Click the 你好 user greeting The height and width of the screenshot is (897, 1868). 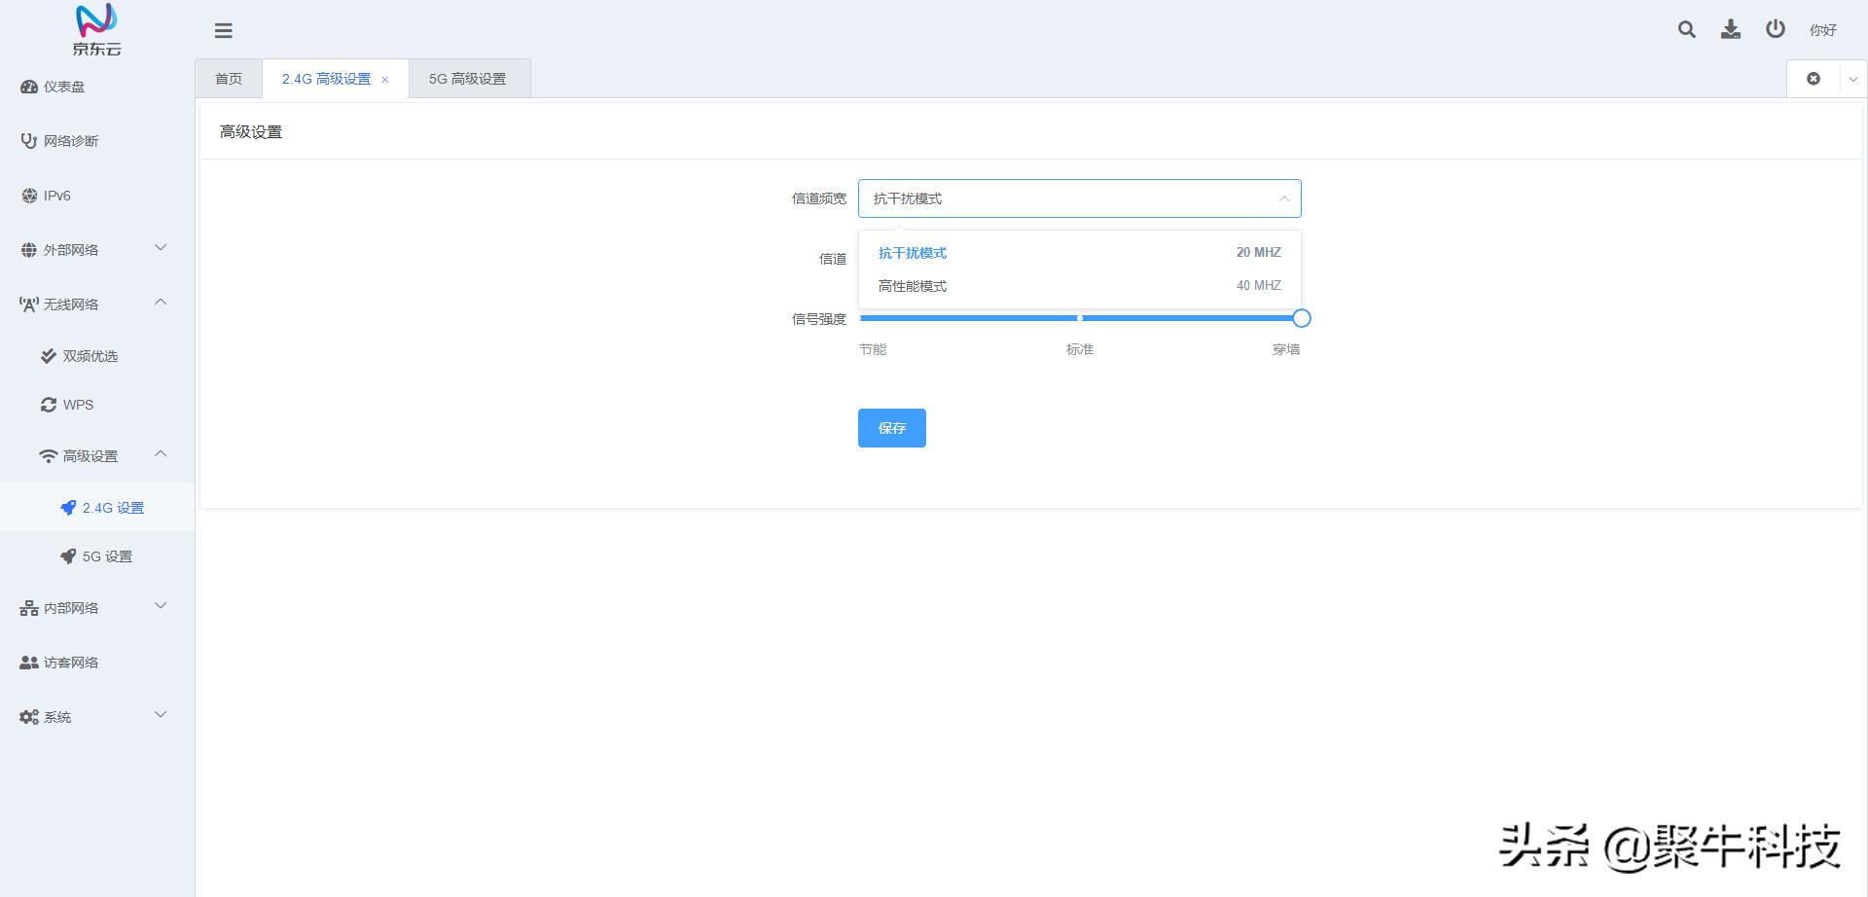[1823, 30]
